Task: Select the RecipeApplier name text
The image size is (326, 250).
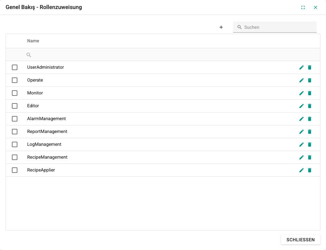Action: [x=41, y=170]
